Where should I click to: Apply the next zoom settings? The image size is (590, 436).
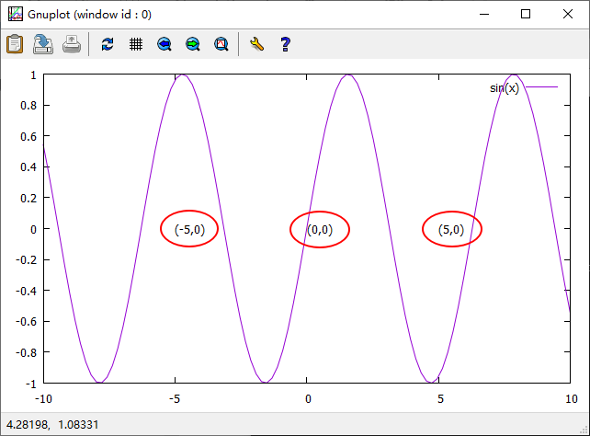pyautogui.click(x=193, y=44)
